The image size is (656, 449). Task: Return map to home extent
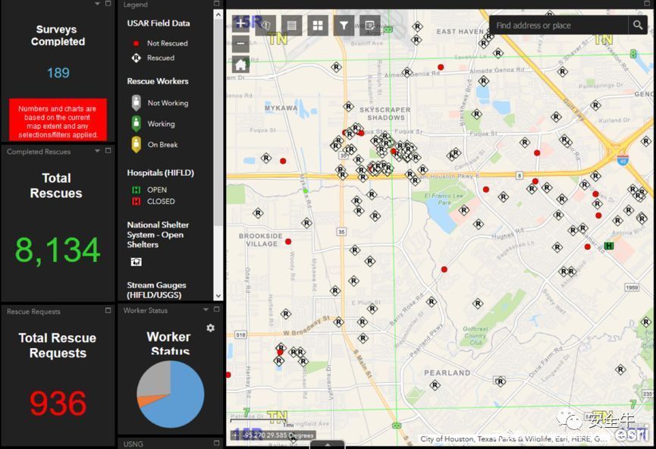click(241, 64)
